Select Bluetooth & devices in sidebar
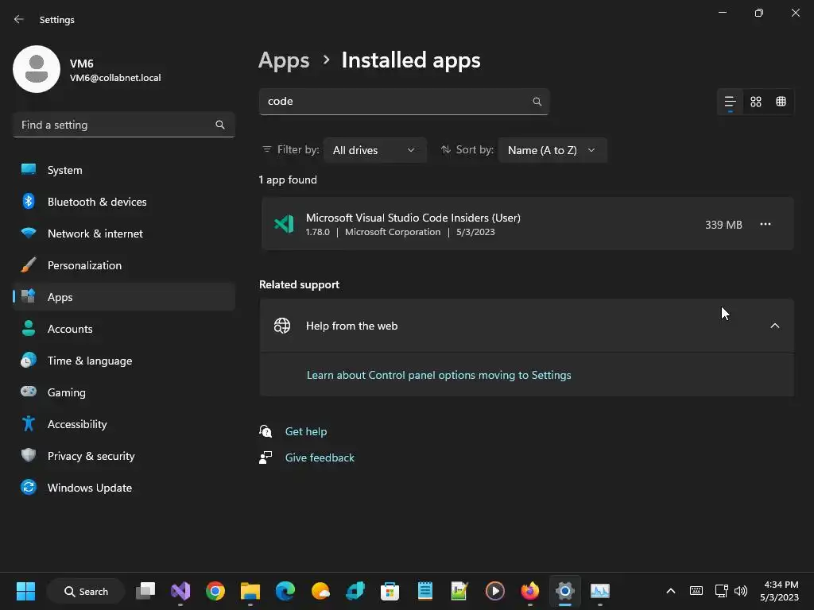Viewport: 814px width, 610px height. (x=97, y=202)
